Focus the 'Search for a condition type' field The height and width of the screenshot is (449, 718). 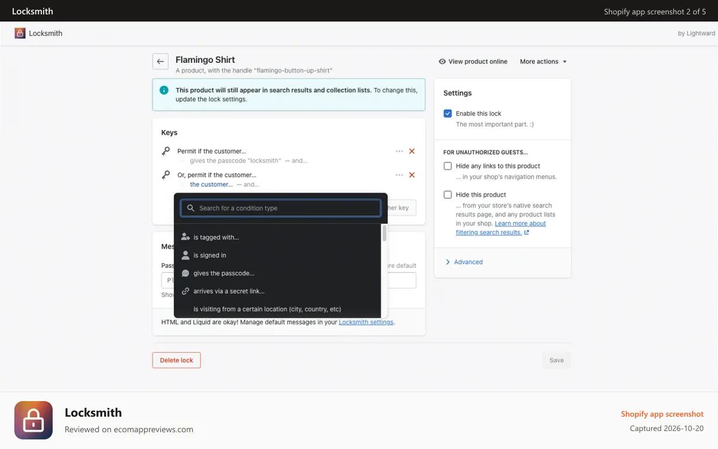coord(281,208)
